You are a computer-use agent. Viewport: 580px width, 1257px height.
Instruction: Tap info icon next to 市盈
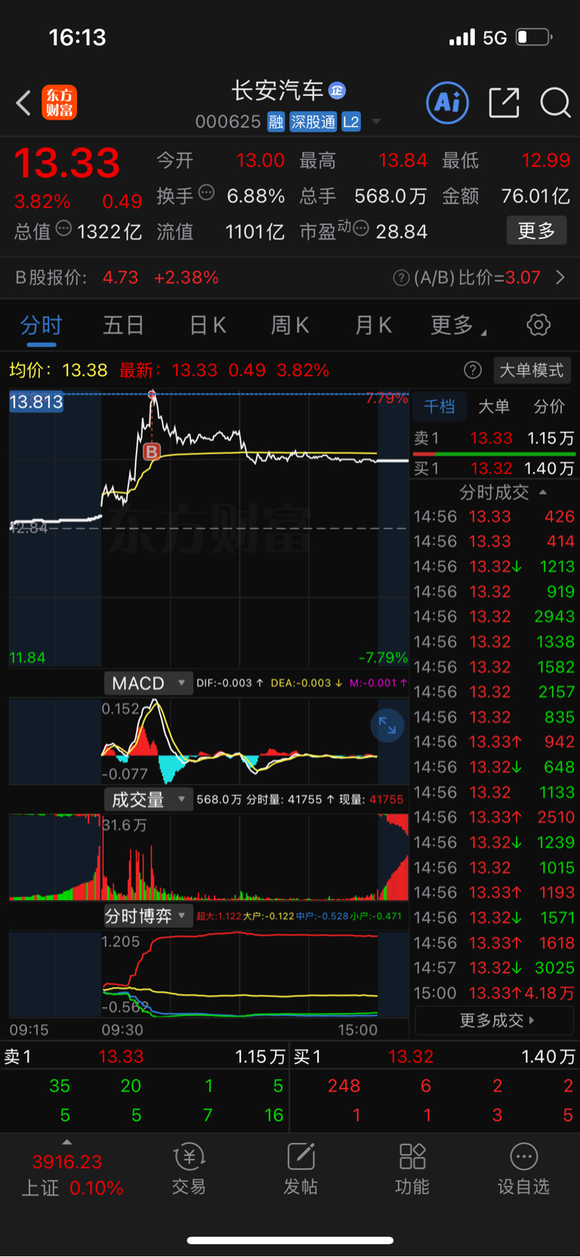click(361, 228)
